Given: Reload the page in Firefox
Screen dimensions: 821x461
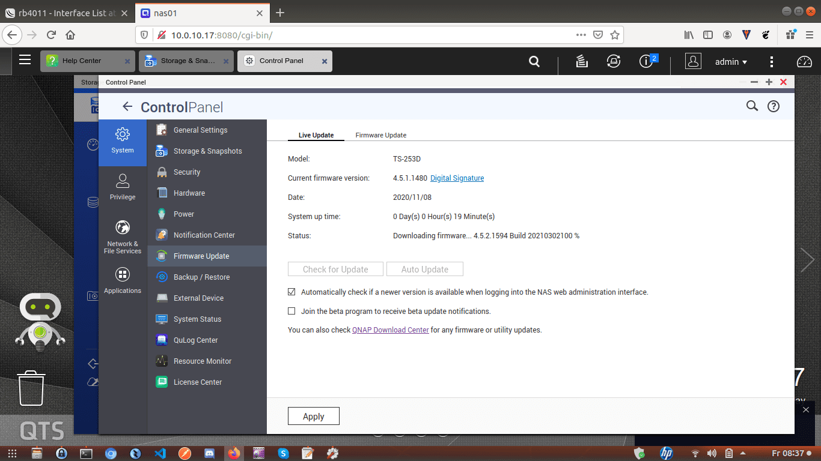Looking at the screenshot, I should point(51,35).
